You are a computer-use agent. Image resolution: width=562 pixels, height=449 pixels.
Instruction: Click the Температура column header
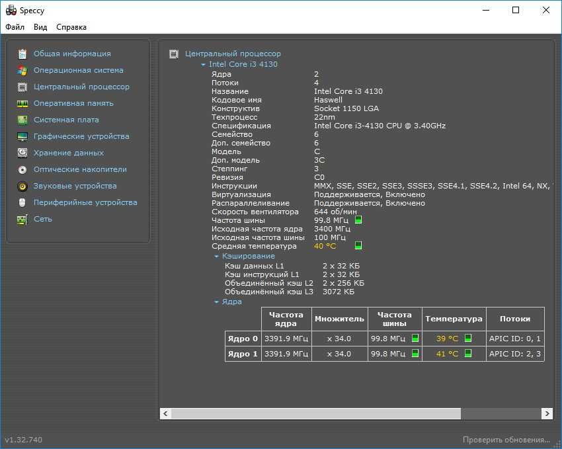tap(454, 319)
